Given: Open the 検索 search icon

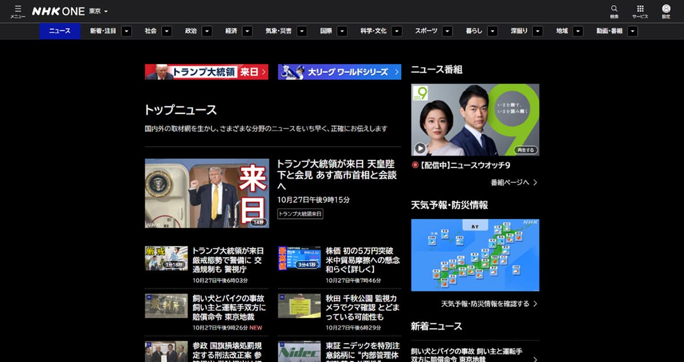Looking at the screenshot, I should pos(614,10).
